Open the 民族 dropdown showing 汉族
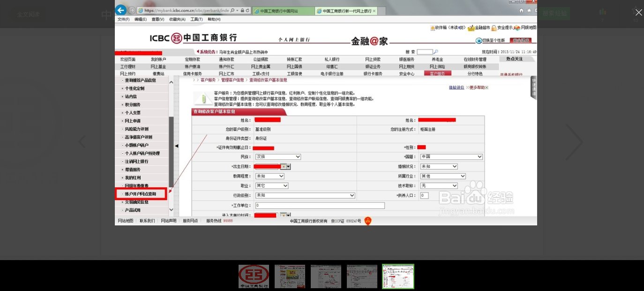Screen dimensions: 644x291 click(x=278, y=157)
